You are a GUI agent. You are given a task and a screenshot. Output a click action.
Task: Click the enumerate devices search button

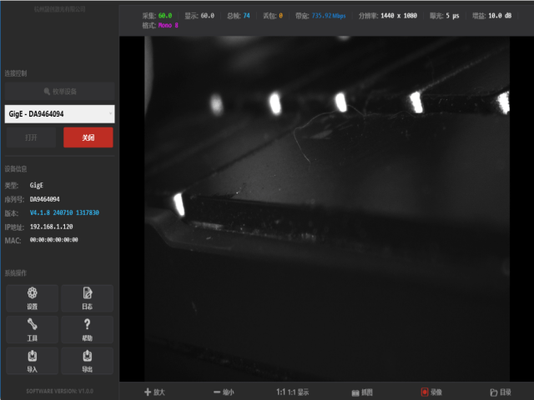[x=58, y=90]
